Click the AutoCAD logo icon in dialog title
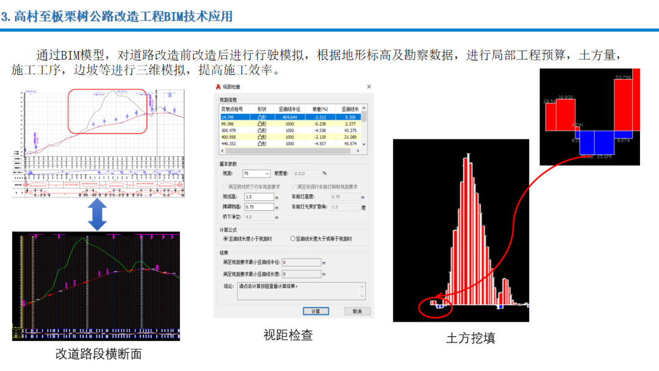This screenshot has width=659, height=371. [218, 88]
